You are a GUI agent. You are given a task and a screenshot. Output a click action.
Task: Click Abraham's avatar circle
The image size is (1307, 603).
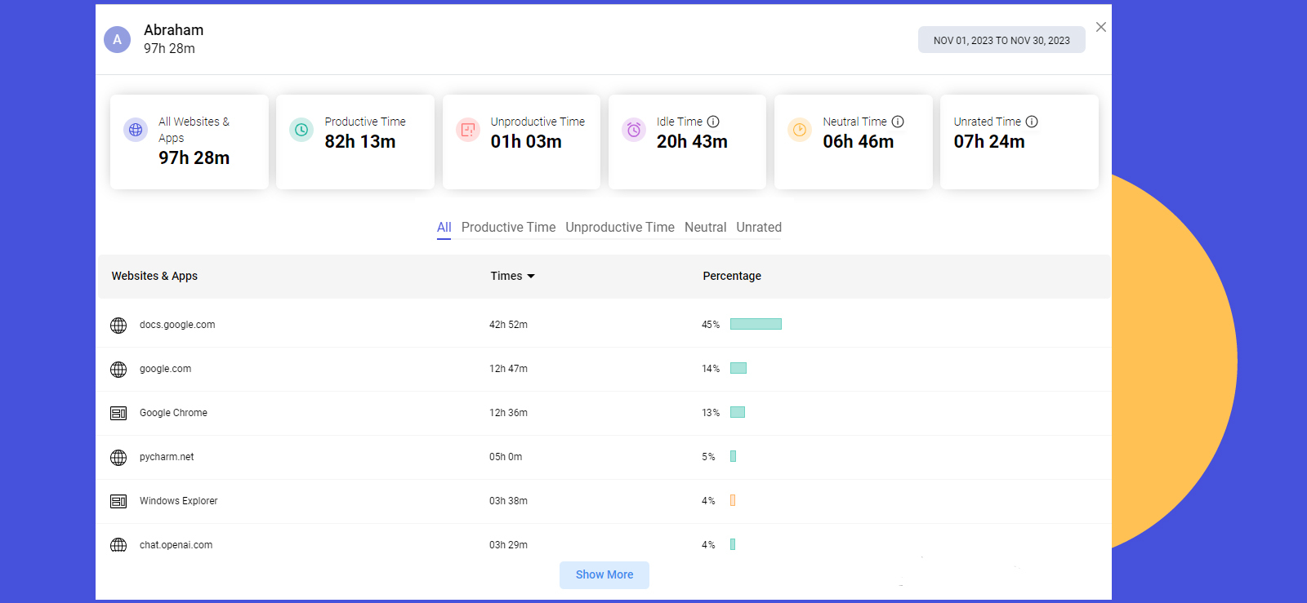point(117,39)
